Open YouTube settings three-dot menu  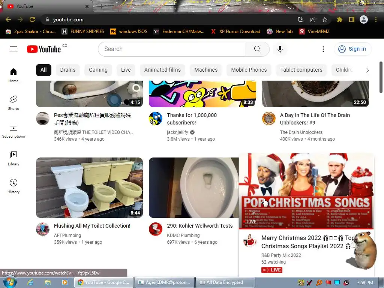coord(323,49)
